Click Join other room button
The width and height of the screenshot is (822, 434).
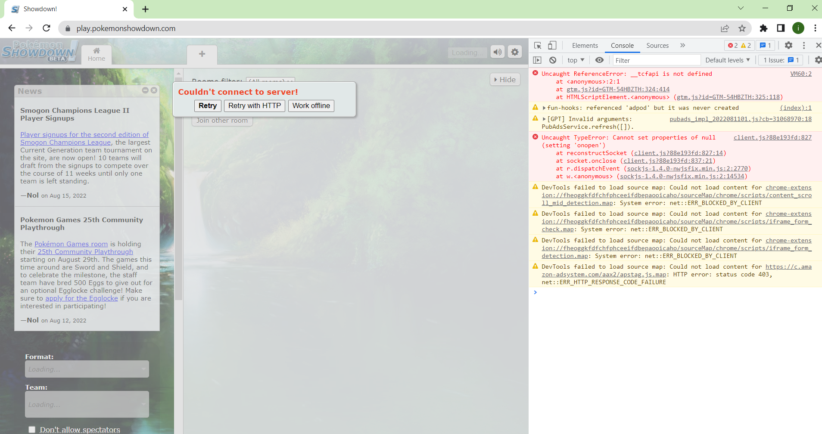click(x=222, y=121)
